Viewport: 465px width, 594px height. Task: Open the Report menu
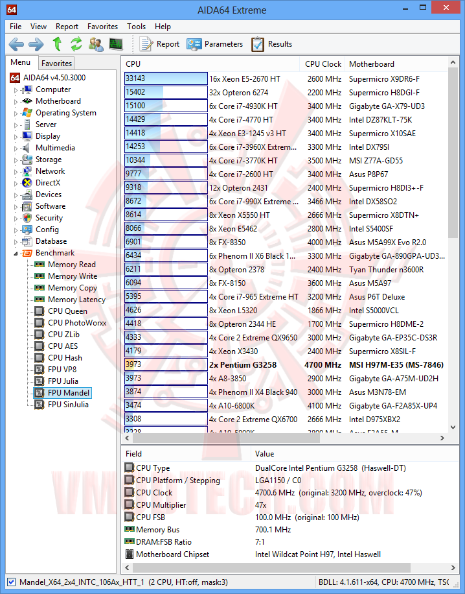[x=67, y=27]
